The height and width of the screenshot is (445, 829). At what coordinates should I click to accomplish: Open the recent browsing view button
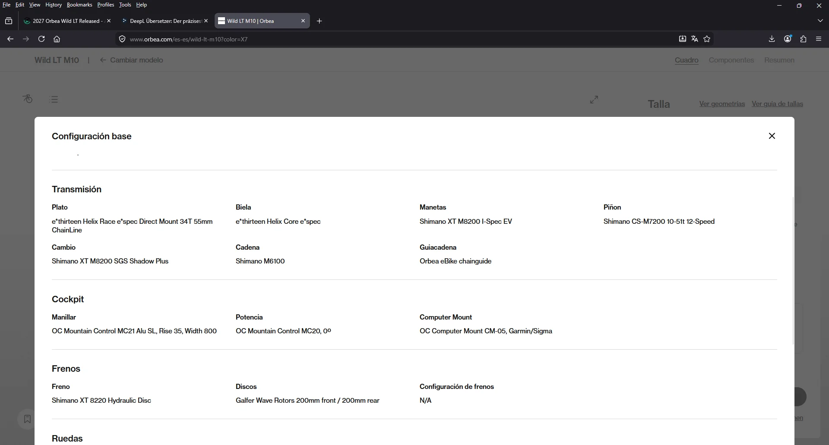(x=9, y=21)
